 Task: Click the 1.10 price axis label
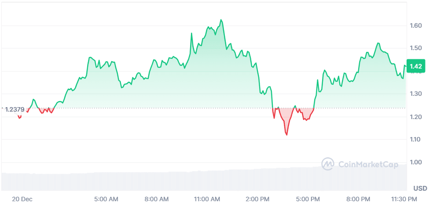click(x=416, y=140)
